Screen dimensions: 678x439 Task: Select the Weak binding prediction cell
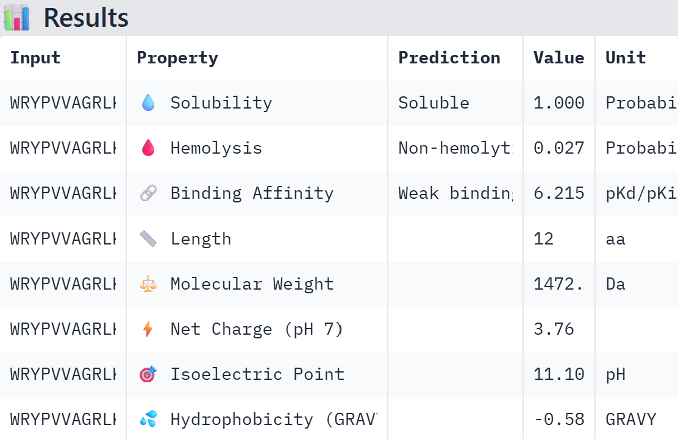455,193
